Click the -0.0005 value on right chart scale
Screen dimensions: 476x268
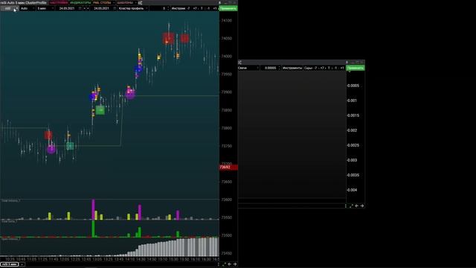pyautogui.click(x=353, y=86)
